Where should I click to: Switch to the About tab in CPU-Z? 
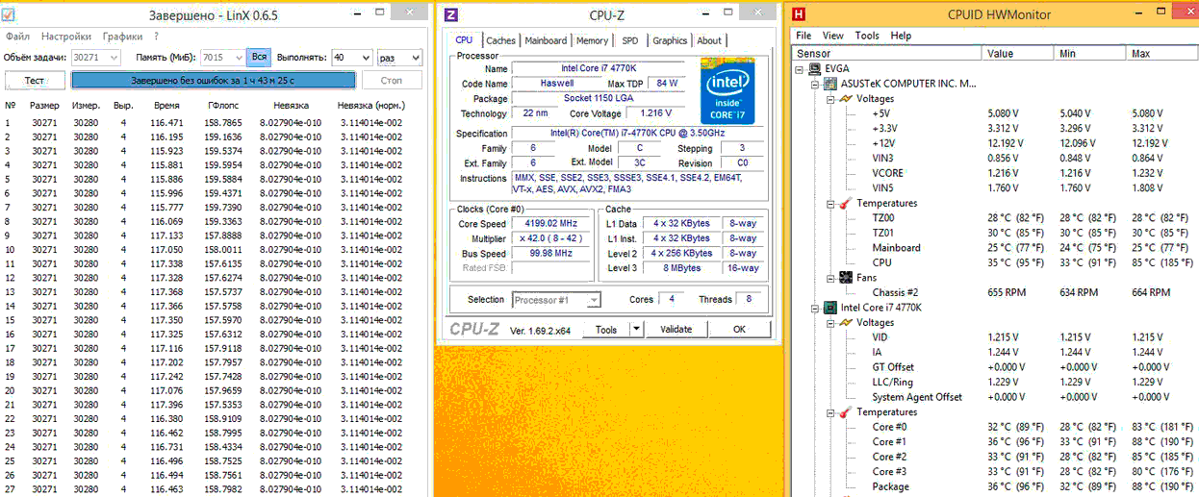709,40
